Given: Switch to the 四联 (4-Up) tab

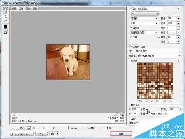Looking at the screenshot, I should pyautogui.click(x=35, y=9).
